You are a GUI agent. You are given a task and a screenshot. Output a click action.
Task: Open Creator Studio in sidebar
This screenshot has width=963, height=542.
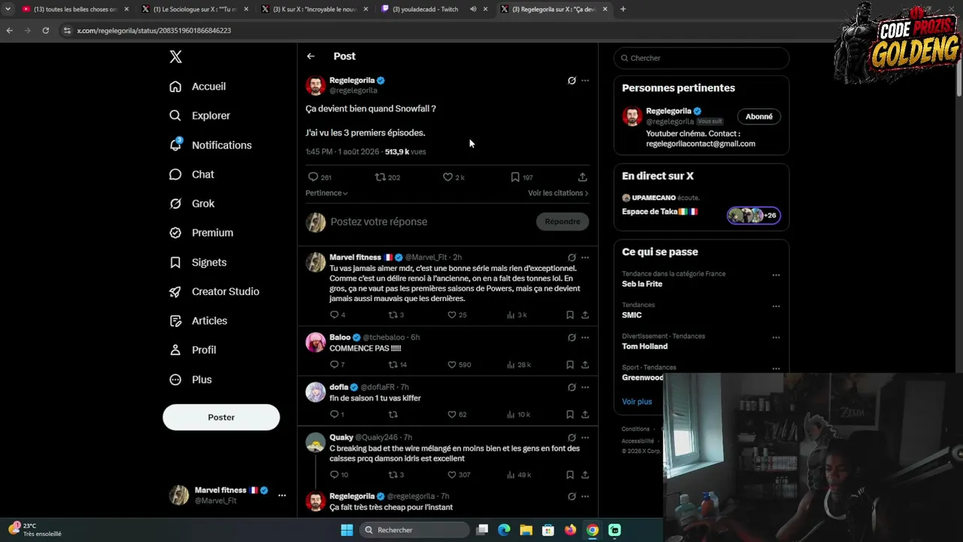214,292
